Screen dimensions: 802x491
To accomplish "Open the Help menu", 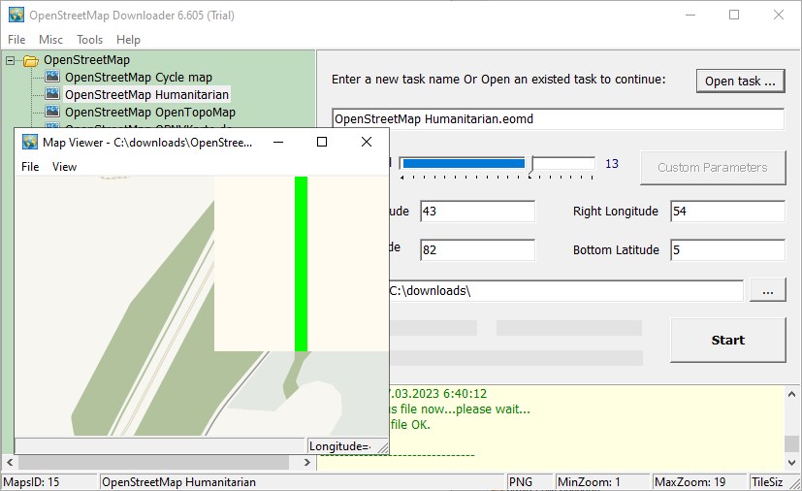I will click(x=128, y=40).
